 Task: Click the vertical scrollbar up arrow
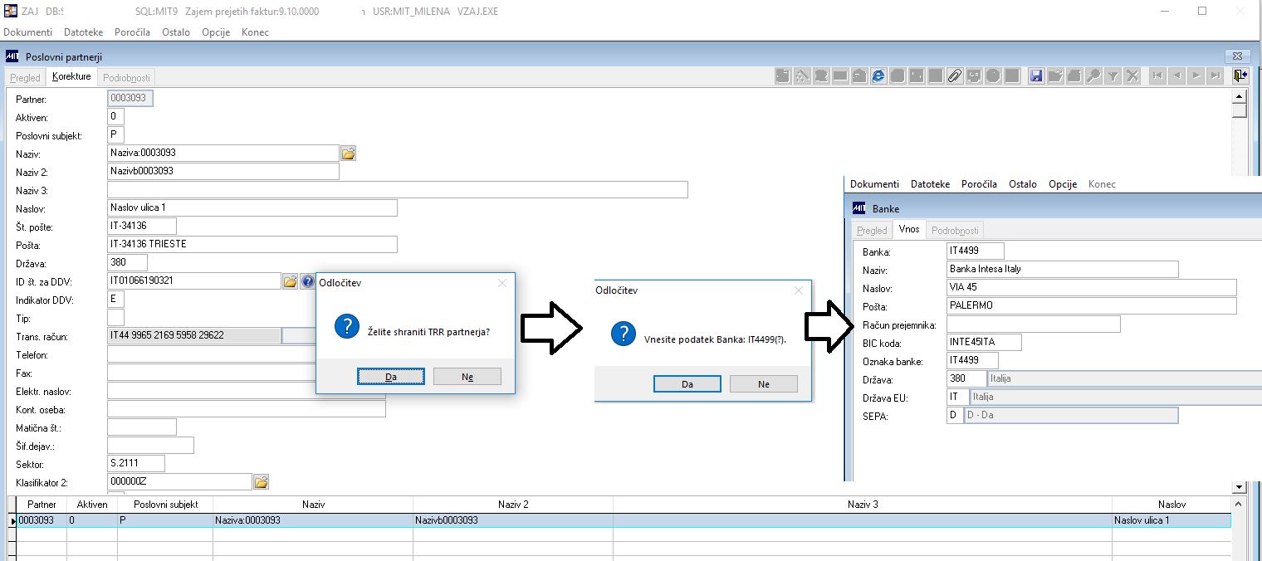click(x=1240, y=96)
